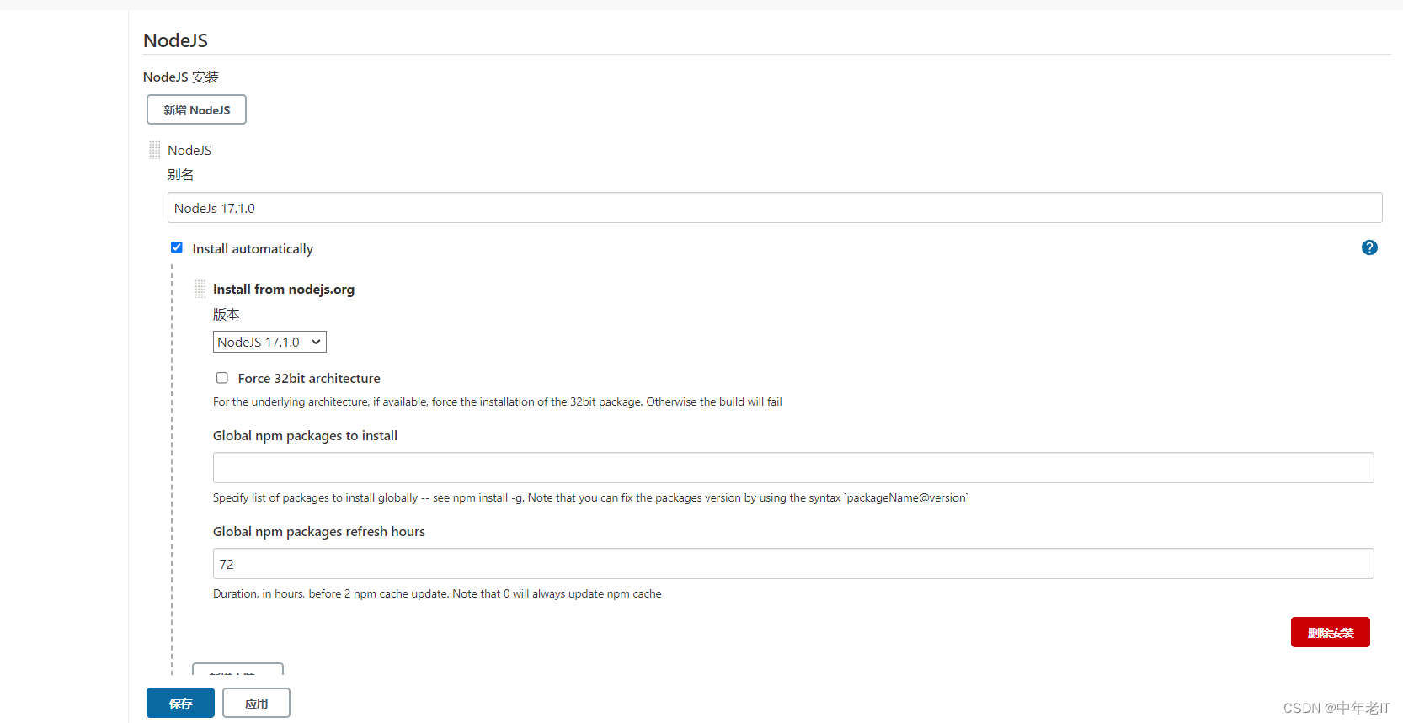Click the Force 32bit architecture label text
Viewport: 1403px width, 723px height.
pyautogui.click(x=308, y=378)
